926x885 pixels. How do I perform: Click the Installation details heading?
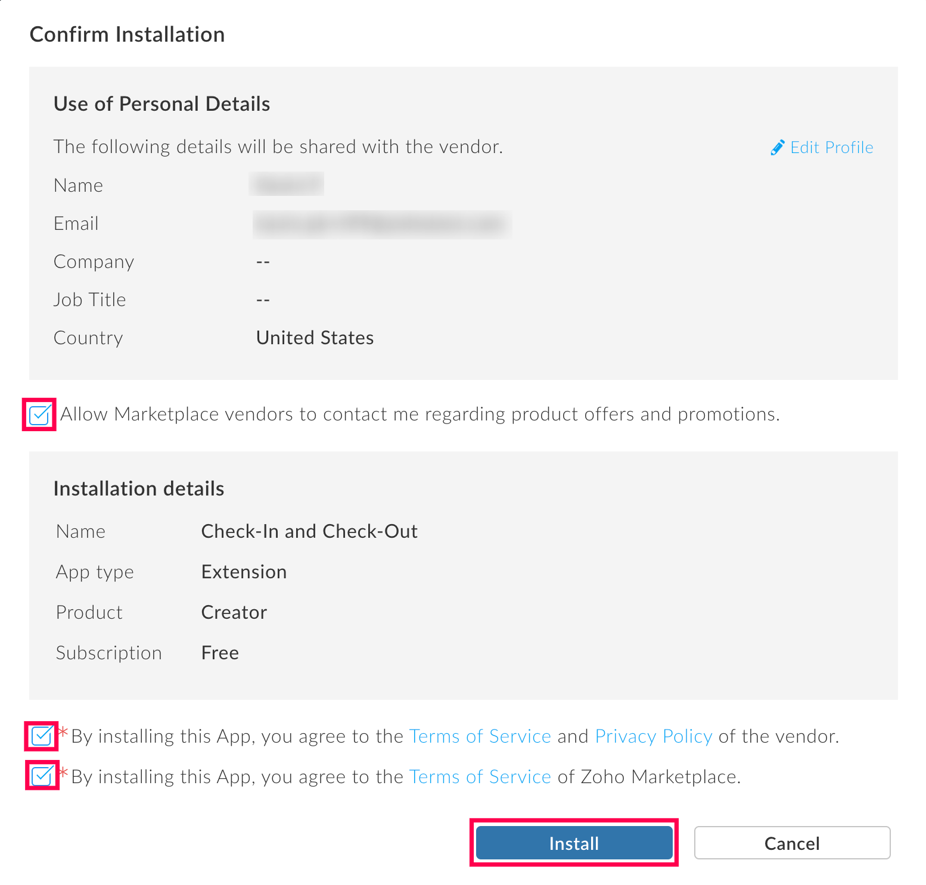139,488
